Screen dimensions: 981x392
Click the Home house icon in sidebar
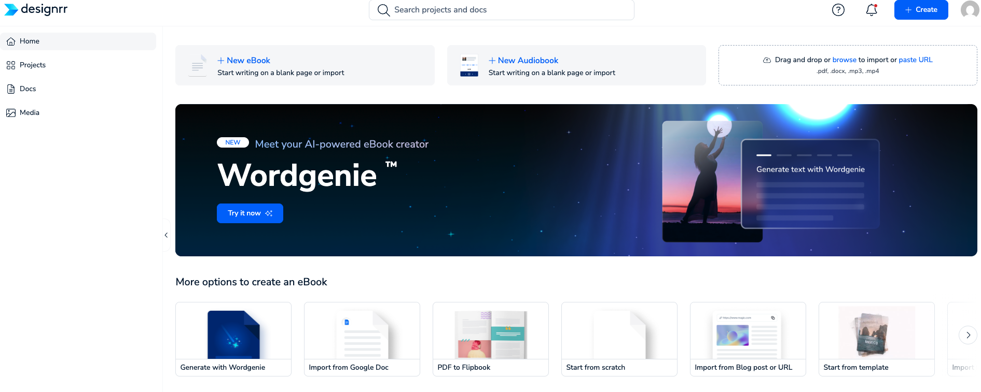tap(11, 41)
